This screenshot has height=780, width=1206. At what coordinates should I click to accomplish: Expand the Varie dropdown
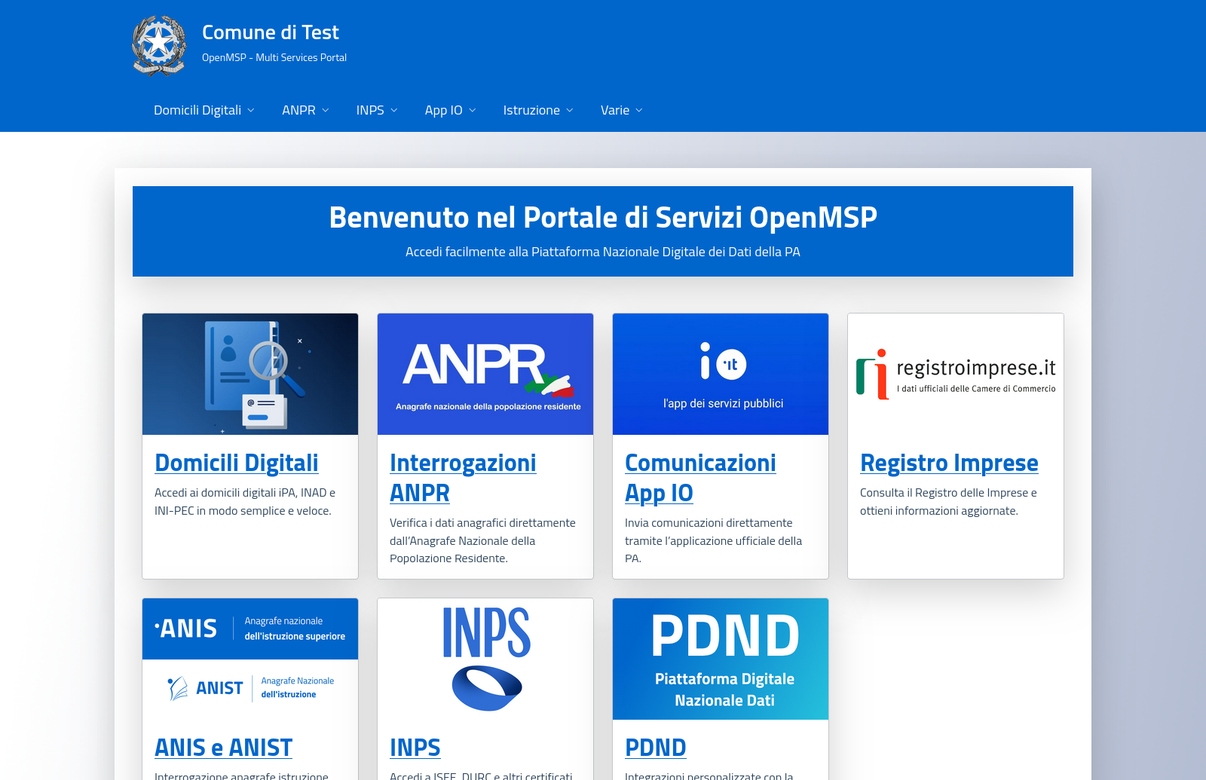[x=620, y=109]
